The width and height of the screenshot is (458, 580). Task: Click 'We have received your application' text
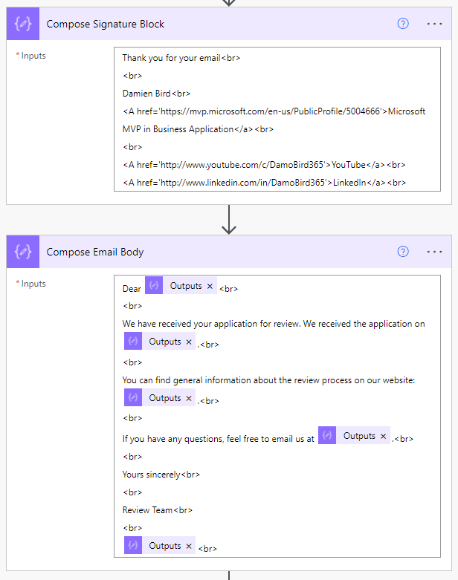[x=274, y=324]
